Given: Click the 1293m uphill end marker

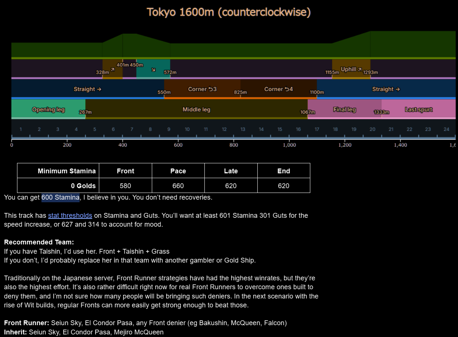Looking at the screenshot, I should [x=371, y=72].
